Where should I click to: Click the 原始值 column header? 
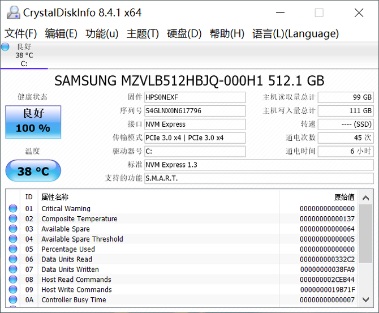pyautogui.click(x=318, y=197)
